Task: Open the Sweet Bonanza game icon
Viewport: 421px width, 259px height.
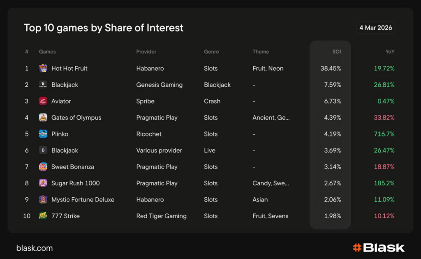Action: pyautogui.click(x=43, y=167)
